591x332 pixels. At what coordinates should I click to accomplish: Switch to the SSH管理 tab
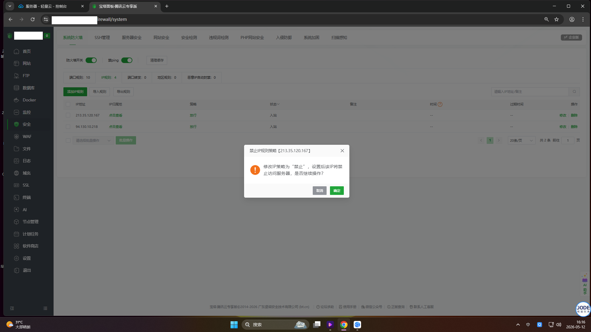pos(102,38)
